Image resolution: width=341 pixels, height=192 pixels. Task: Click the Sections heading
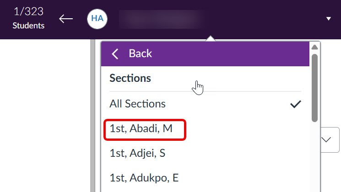click(130, 78)
